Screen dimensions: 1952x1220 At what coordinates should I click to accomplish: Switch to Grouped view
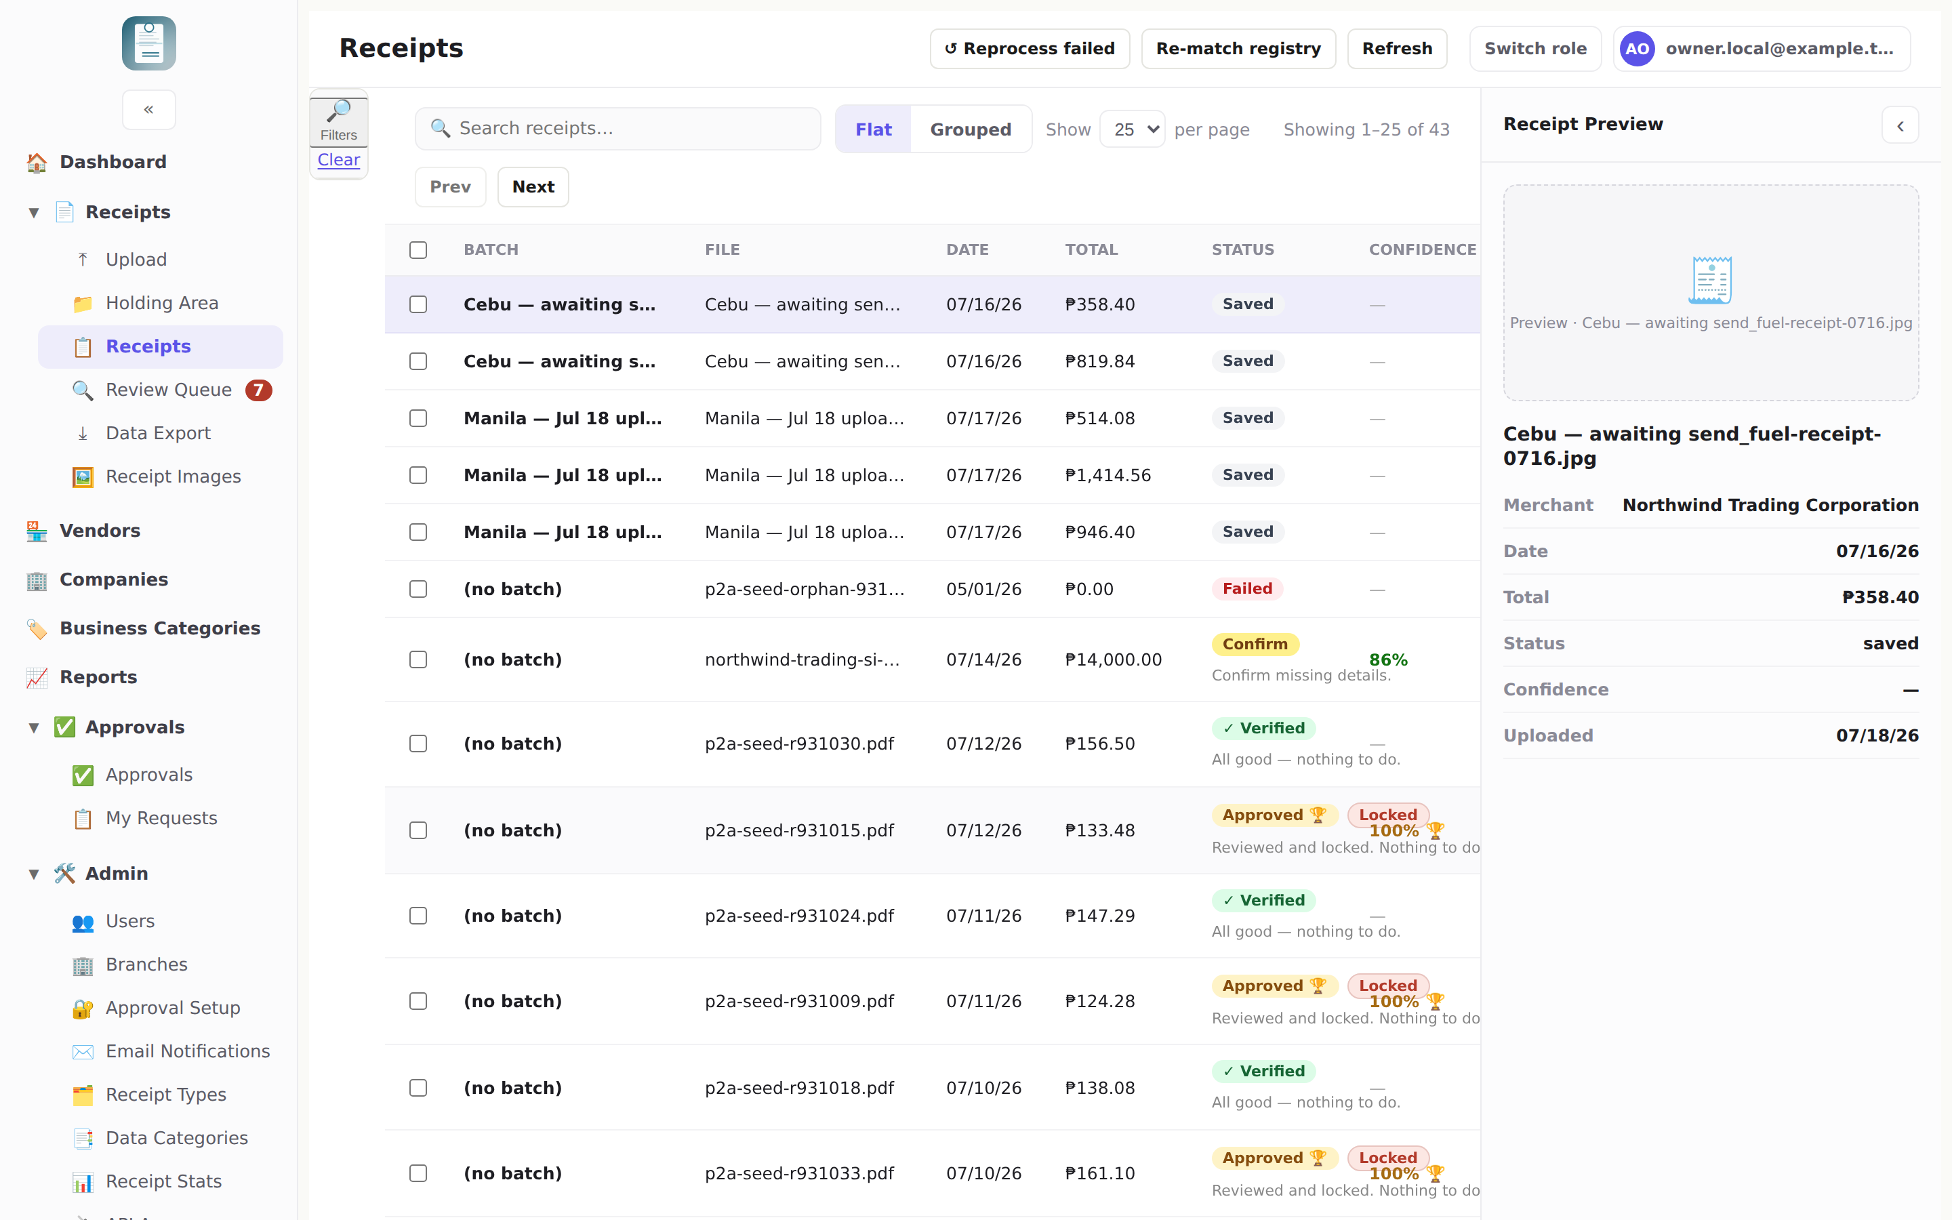[971, 129]
